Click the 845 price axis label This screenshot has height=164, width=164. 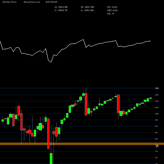(x=156, y=158)
